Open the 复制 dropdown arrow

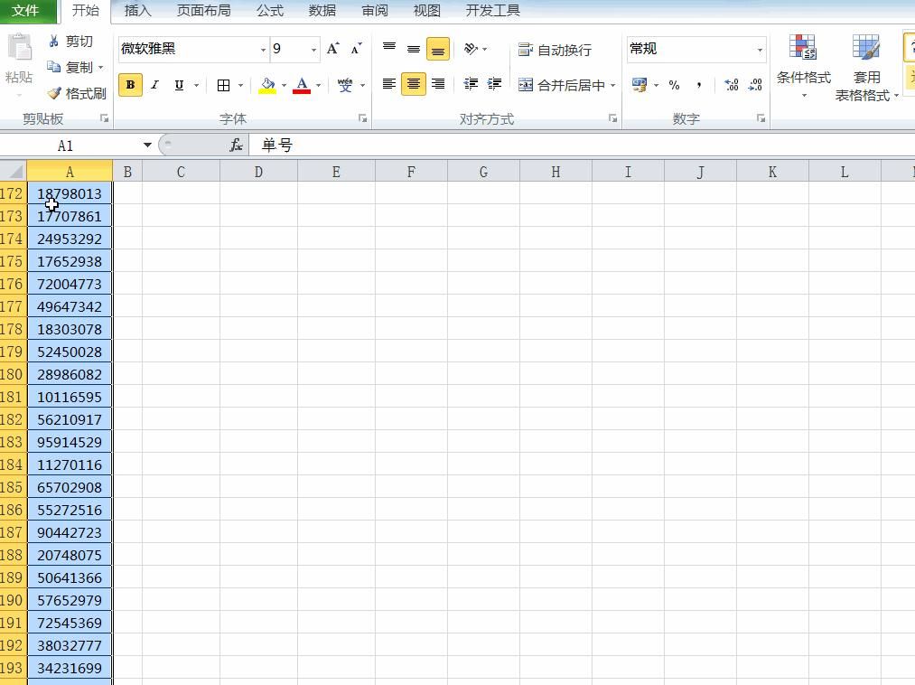click(101, 68)
